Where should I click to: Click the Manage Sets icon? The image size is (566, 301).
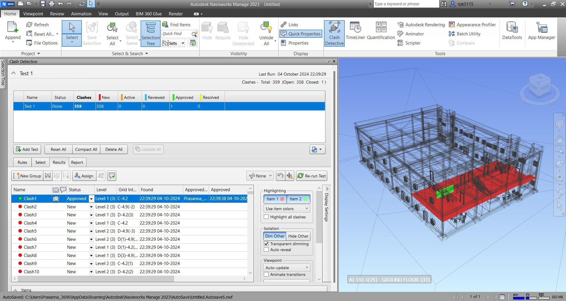(x=193, y=43)
